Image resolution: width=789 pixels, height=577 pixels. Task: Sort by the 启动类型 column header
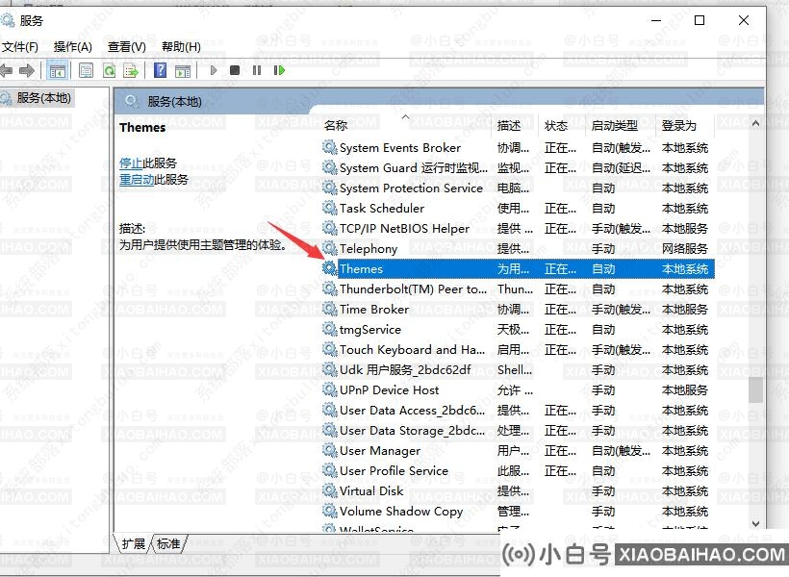[x=621, y=125]
